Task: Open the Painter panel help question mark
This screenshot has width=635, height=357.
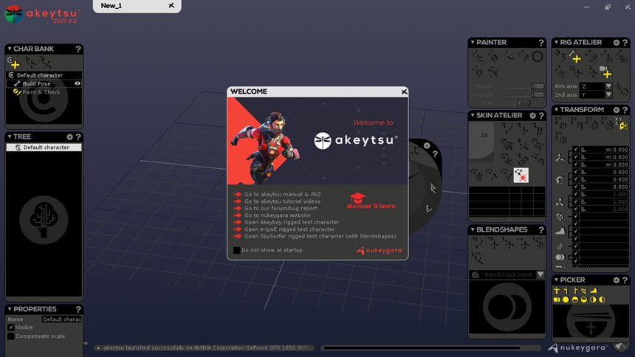Action: tap(541, 43)
